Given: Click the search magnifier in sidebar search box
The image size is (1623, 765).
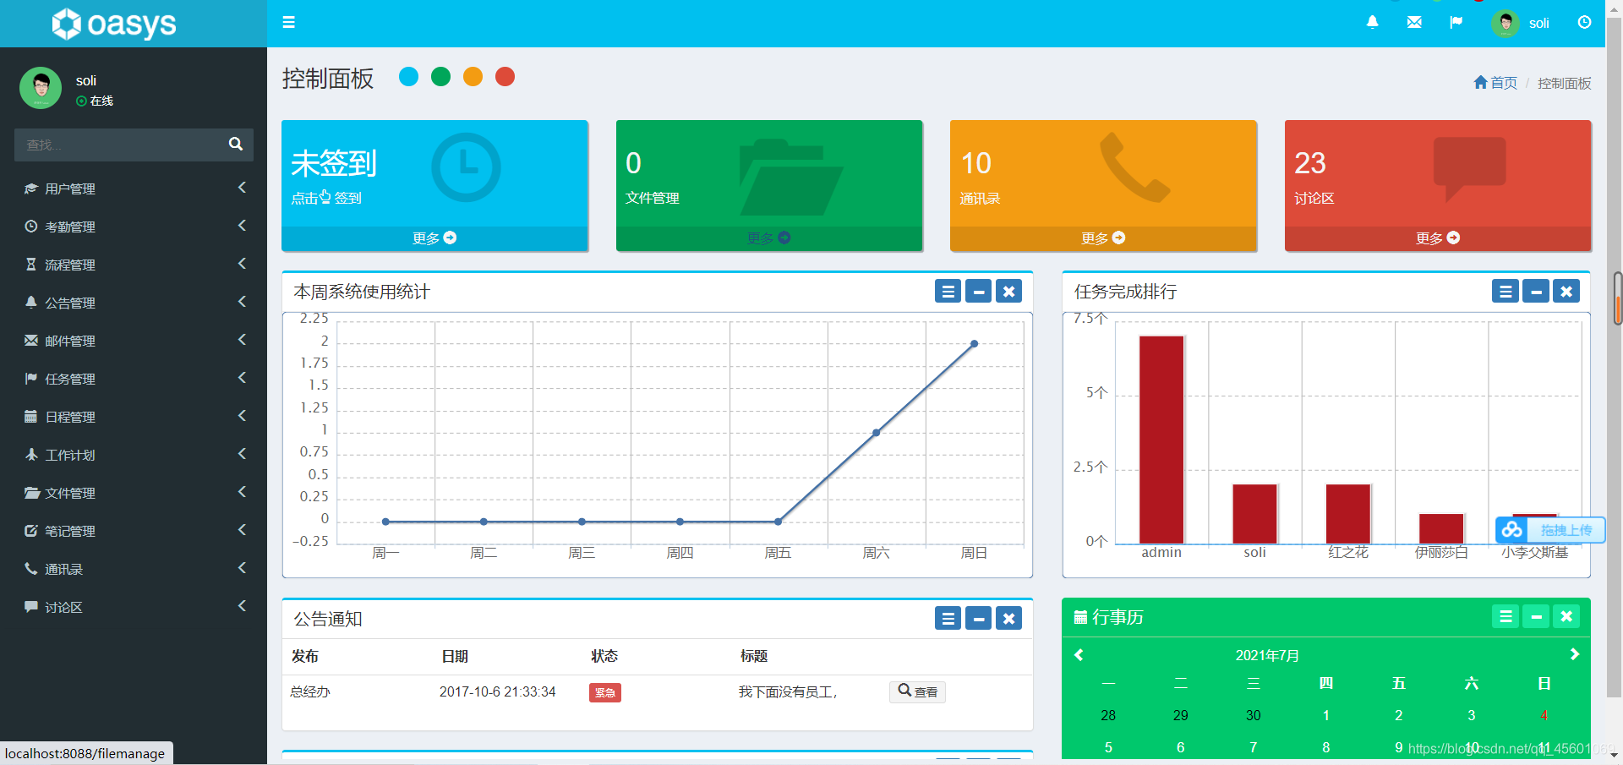Looking at the screenshot, I should point(235,144).
